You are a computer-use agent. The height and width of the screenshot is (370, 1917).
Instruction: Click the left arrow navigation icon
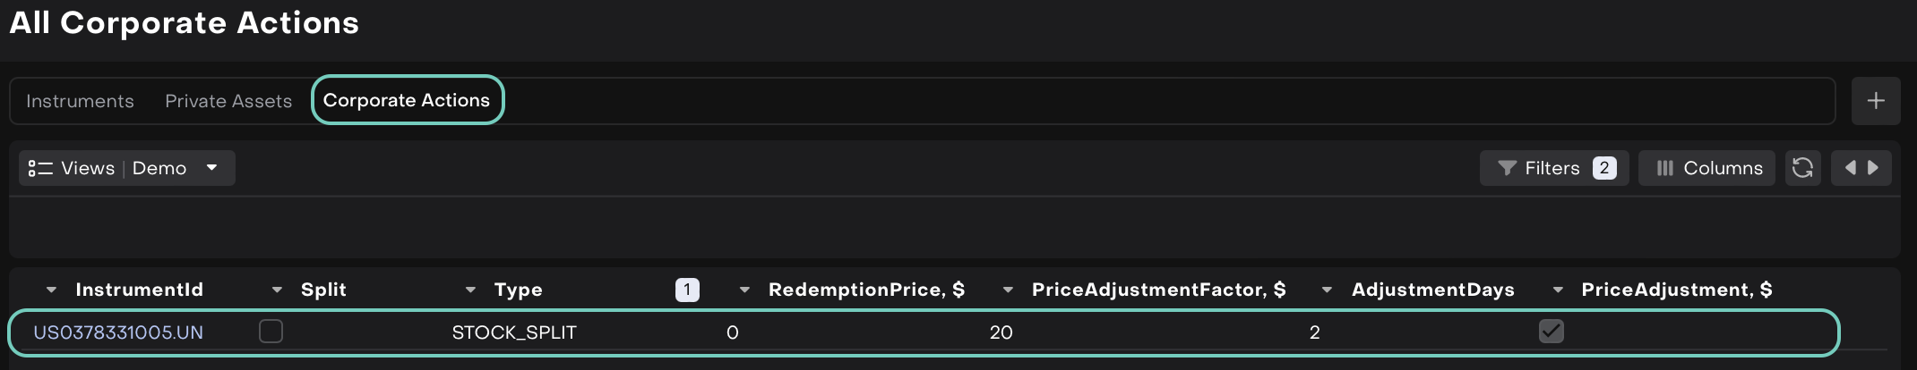pos(1849,168)
